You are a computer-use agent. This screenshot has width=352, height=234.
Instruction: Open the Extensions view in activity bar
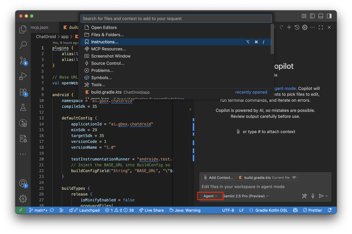tap(23, 92)
